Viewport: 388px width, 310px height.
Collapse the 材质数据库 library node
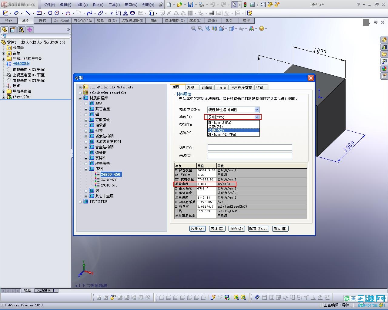tap(80, 98)
